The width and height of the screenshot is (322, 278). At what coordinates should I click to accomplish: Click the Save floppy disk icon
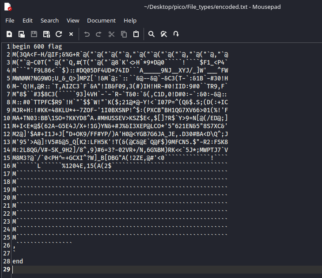point(34,34)
